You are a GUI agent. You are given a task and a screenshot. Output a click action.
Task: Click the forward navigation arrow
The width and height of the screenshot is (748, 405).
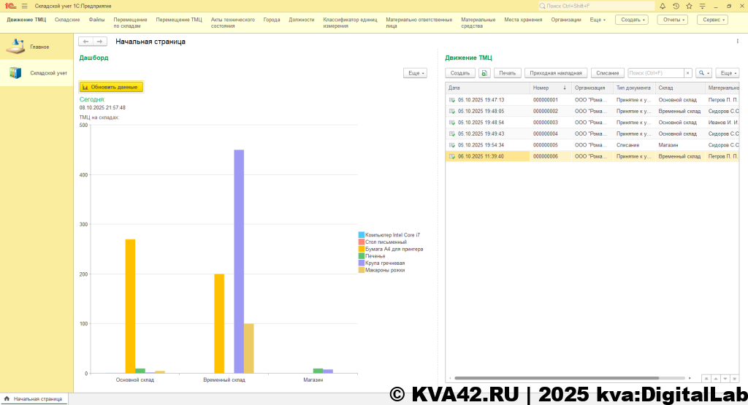click(x=100, y=42)
